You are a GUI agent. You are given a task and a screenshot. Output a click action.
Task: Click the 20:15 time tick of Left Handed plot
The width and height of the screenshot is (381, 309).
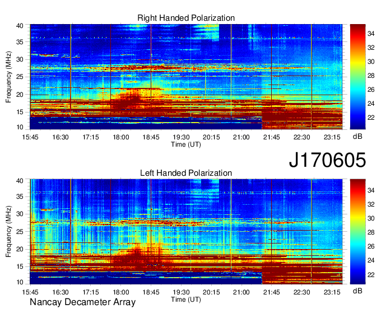pos(211,292)
